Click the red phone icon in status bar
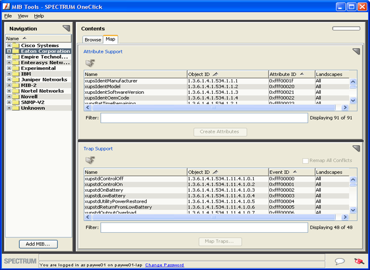This screenshot has width=370, height=270. (358, 261)
